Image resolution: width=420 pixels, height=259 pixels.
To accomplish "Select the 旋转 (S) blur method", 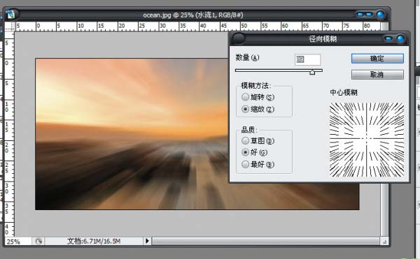I will 246,97.
